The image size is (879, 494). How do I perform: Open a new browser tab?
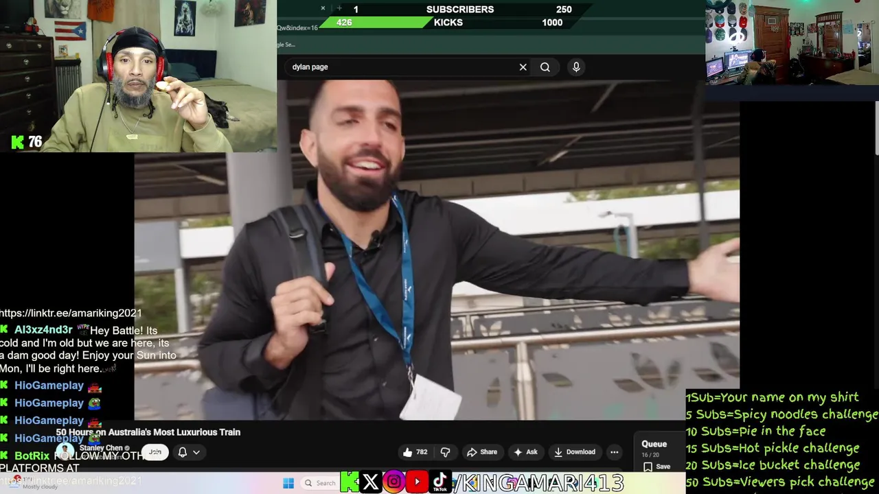click(339, 8)
